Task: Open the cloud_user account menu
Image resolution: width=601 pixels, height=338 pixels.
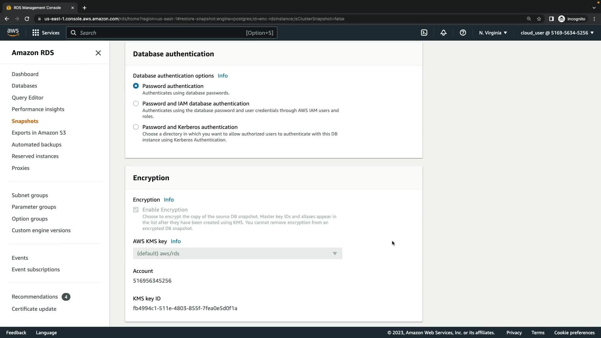Action: (x=557, y=33)
